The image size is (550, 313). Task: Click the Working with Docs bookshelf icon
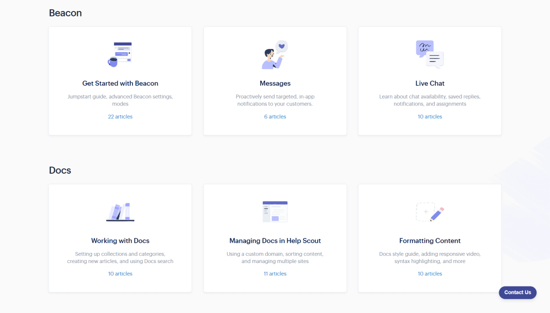coord(120,212)
